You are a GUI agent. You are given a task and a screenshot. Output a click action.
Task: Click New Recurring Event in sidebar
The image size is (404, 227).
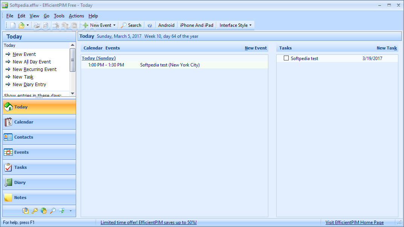pos(35,69)
